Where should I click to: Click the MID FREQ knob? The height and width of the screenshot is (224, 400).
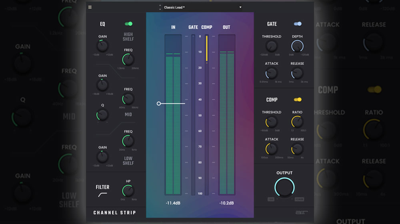click(x=128, y=99)
